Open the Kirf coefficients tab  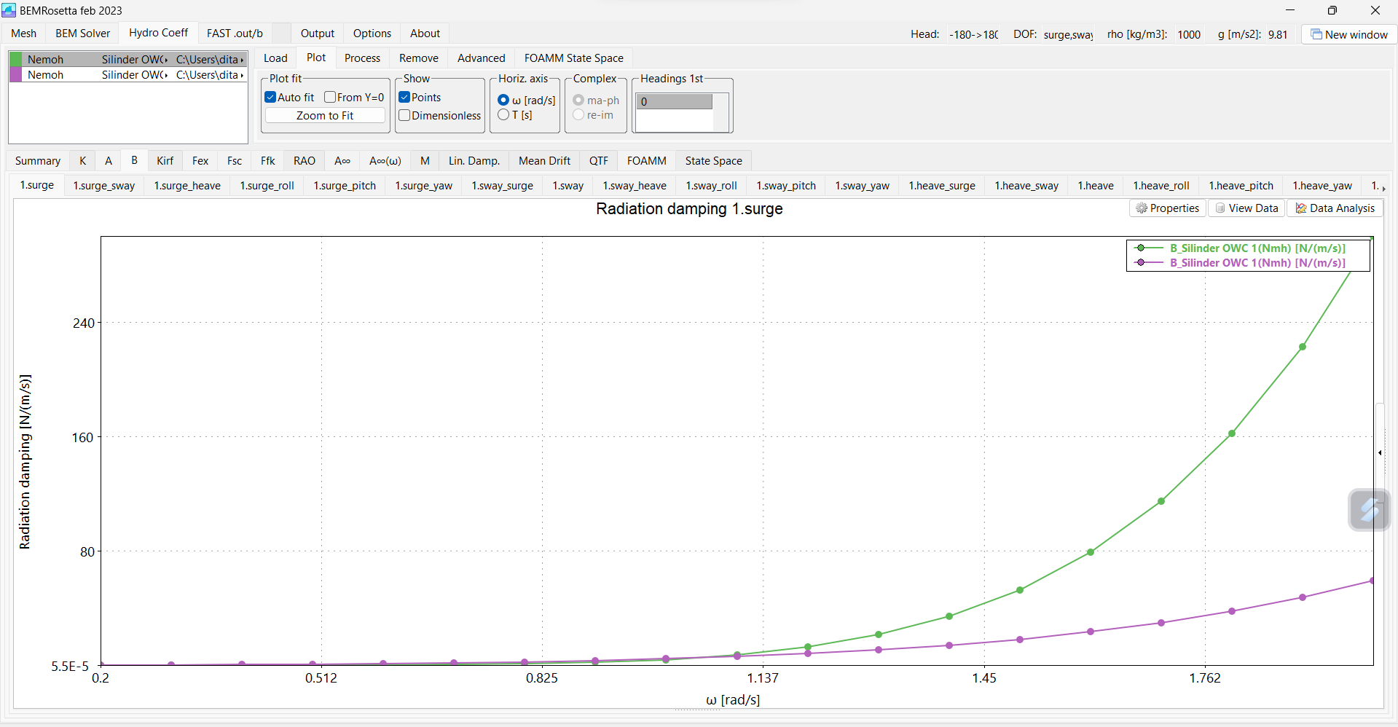coord(165,160)
